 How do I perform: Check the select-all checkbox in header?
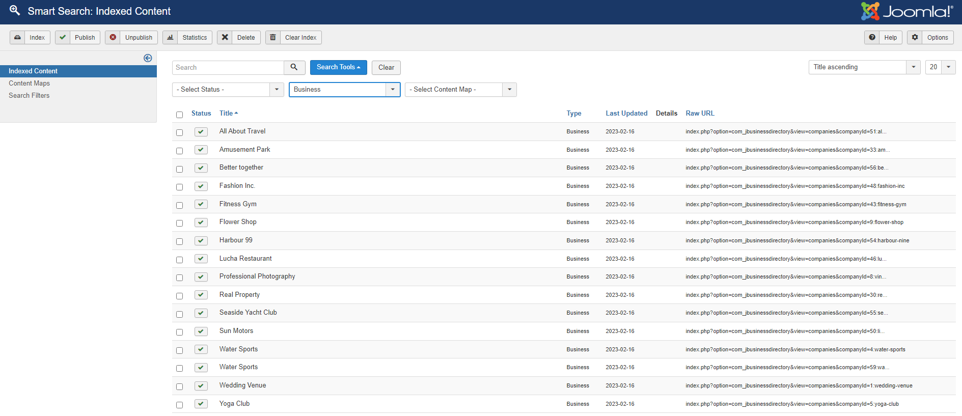pos(179,115)
